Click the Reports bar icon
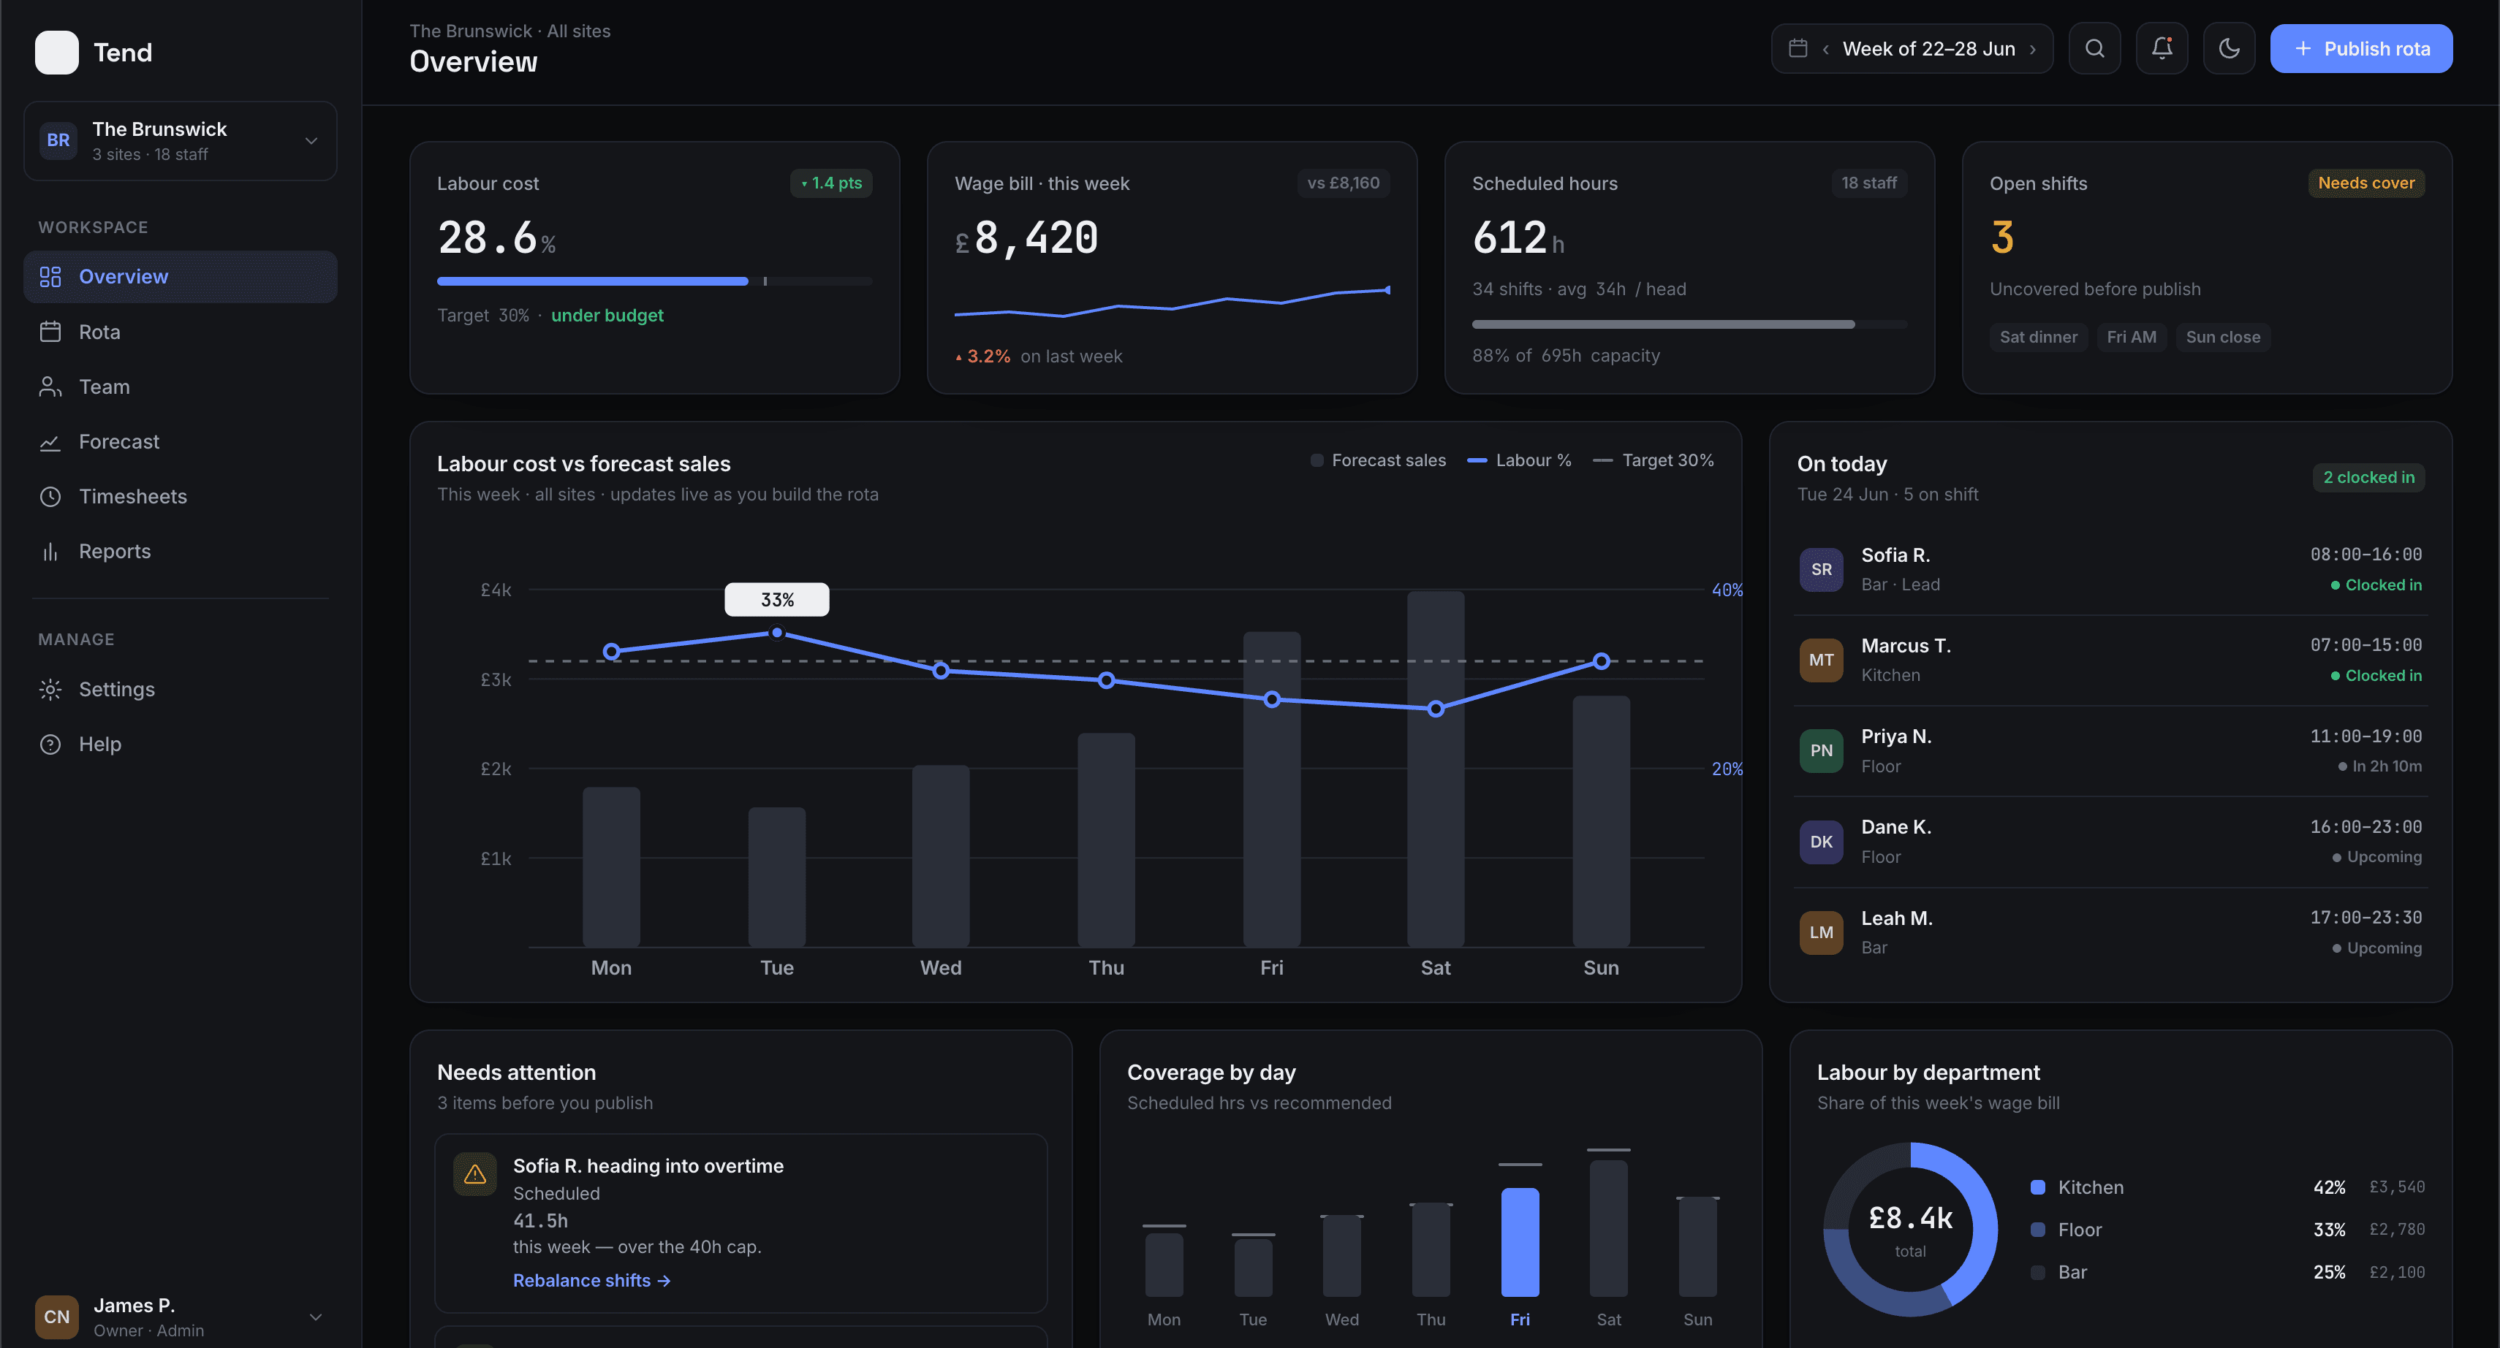The width and height of the screenshot is (2500, 1348). click(50, 552)
